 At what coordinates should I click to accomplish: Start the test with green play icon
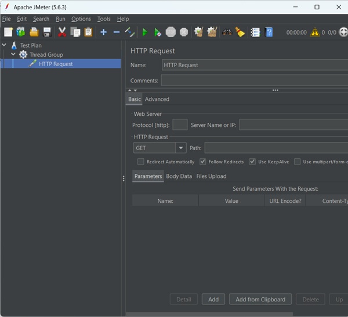pyautogui.click(x=145, y=32)
